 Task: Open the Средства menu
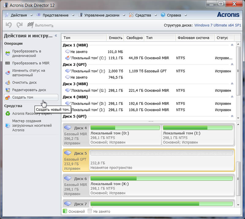click(x=143, y=15)
